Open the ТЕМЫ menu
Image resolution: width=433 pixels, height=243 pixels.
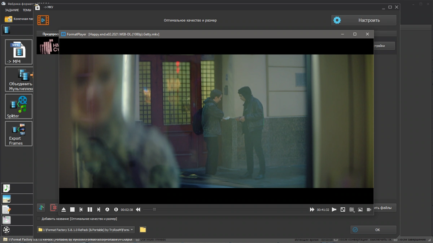(27, 10)
